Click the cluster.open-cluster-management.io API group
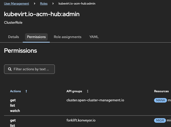This screenshot has height=127, width=171. 95,100
